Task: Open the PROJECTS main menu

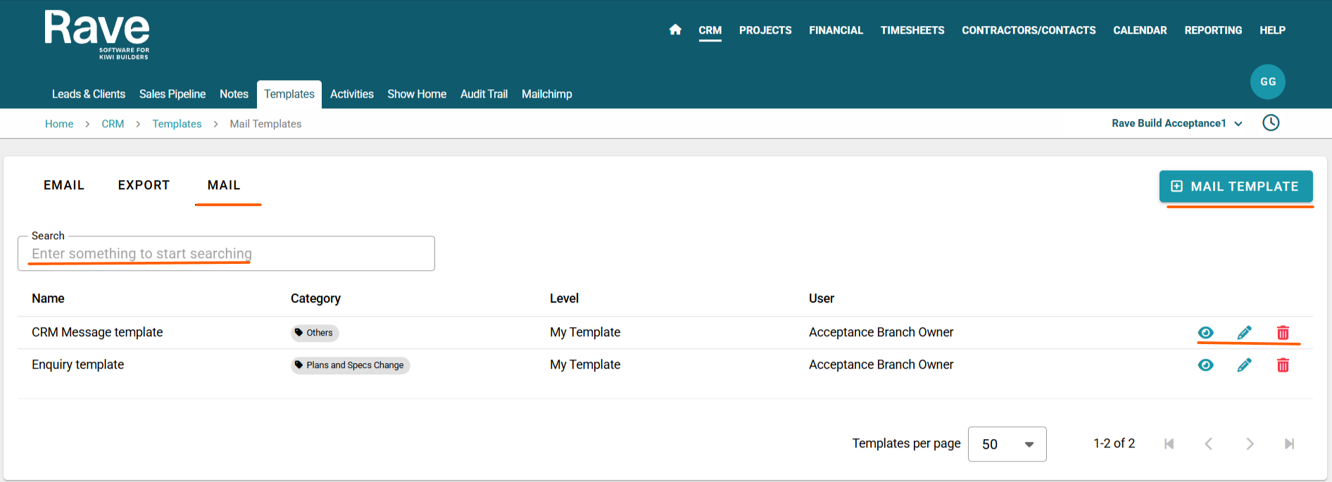Action: [765, 30]
